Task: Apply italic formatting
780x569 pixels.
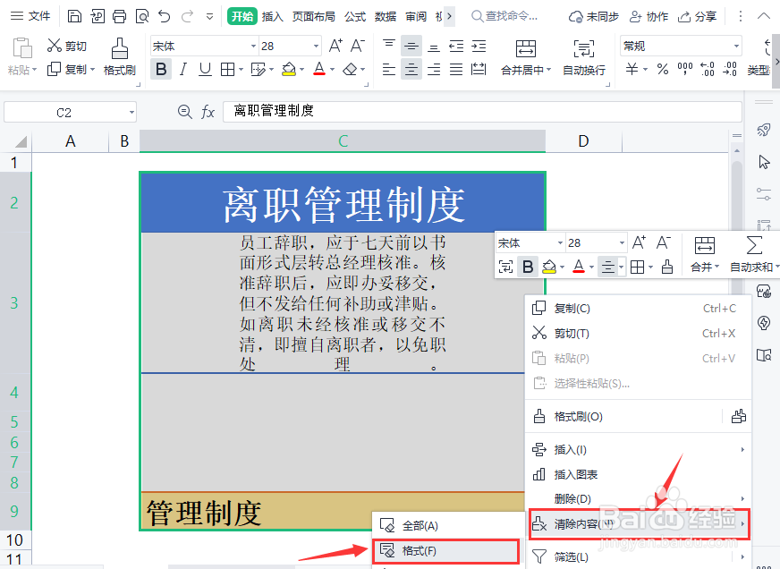Action: point(182,68)
